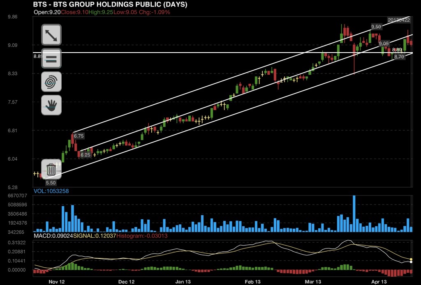Click the 8.70 price label
The height and width of the screenshot is (285, 421).
coord(399,57)
